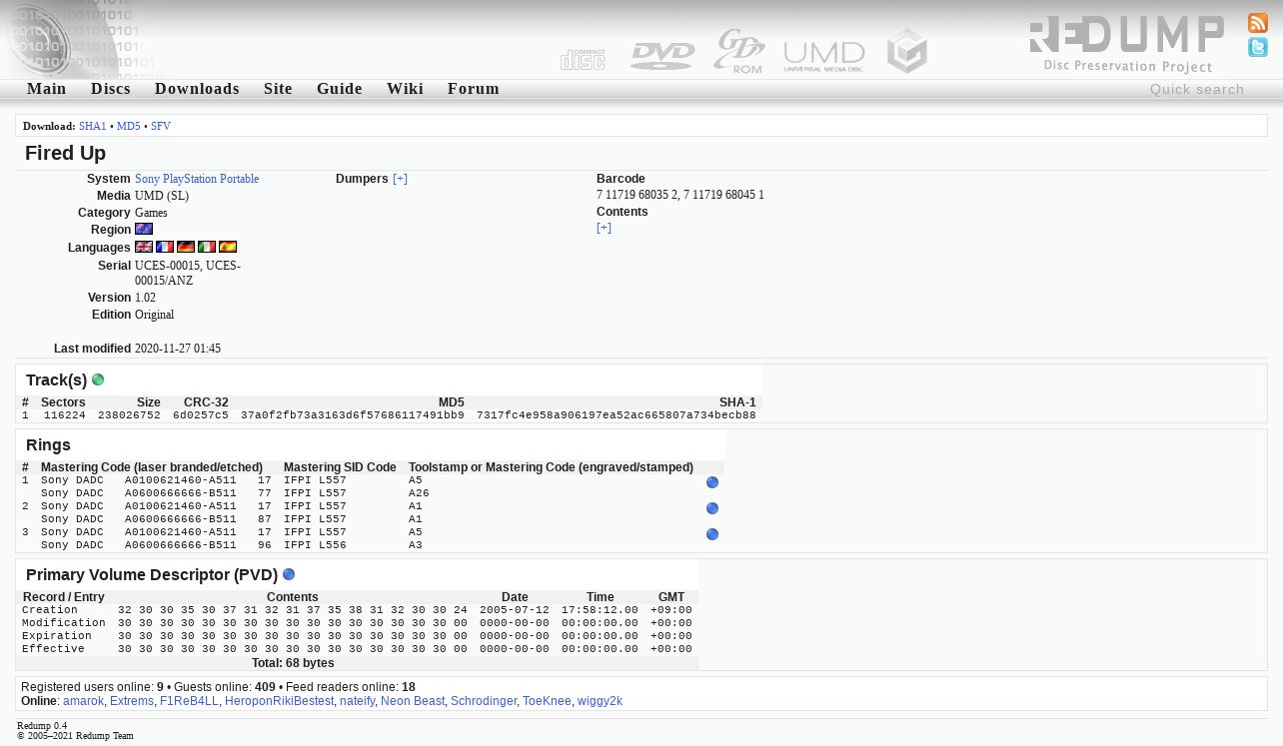
Task: Click the blue dot for ring 1
Action: (712, 482)
